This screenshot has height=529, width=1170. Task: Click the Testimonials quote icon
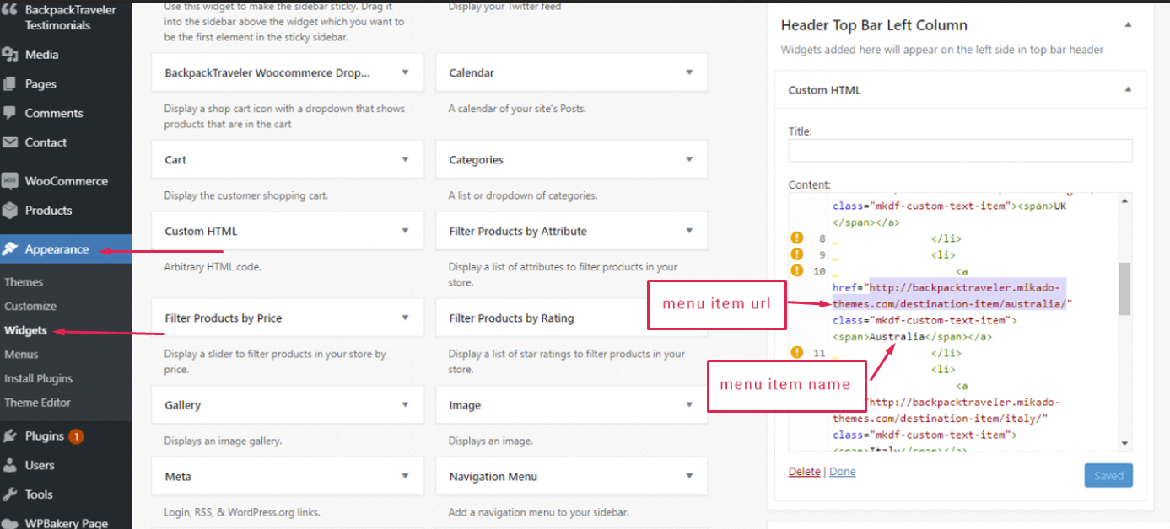pyautogui.click(x=10, y=11)
